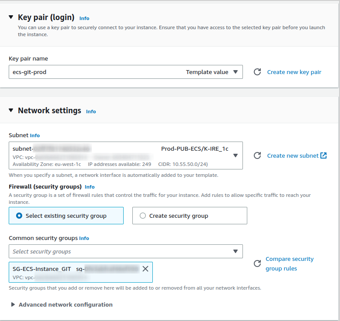The image size is (340, 321).
Task: Open Info link next to Common security groups
Action: (x=84, y=238)
